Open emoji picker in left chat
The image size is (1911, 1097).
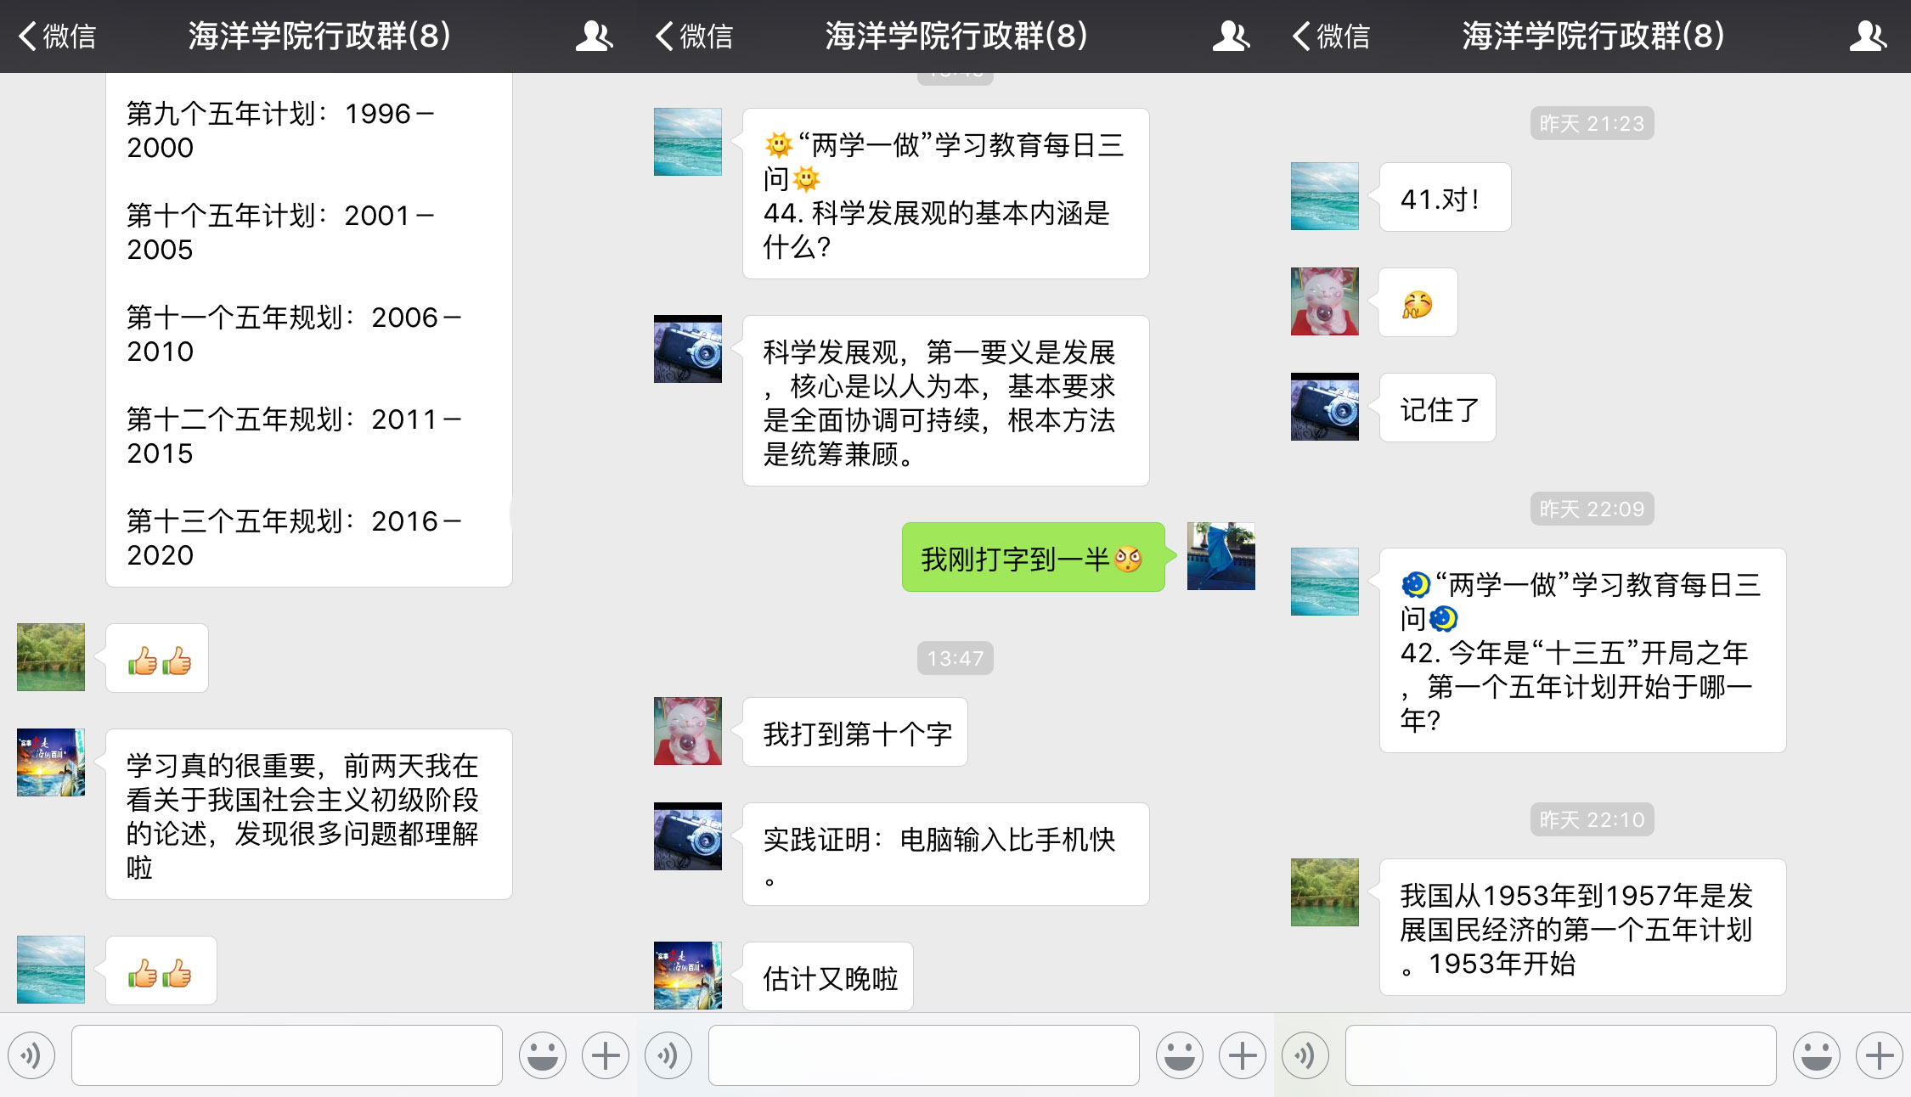coord(542,1055)
